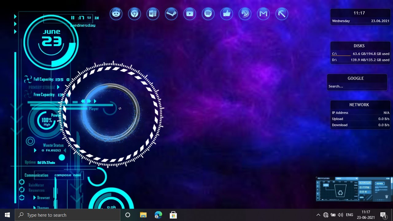393x221 pixels.
Task: Click the fan icon beside Full Capacity
Action: [28, 79]
